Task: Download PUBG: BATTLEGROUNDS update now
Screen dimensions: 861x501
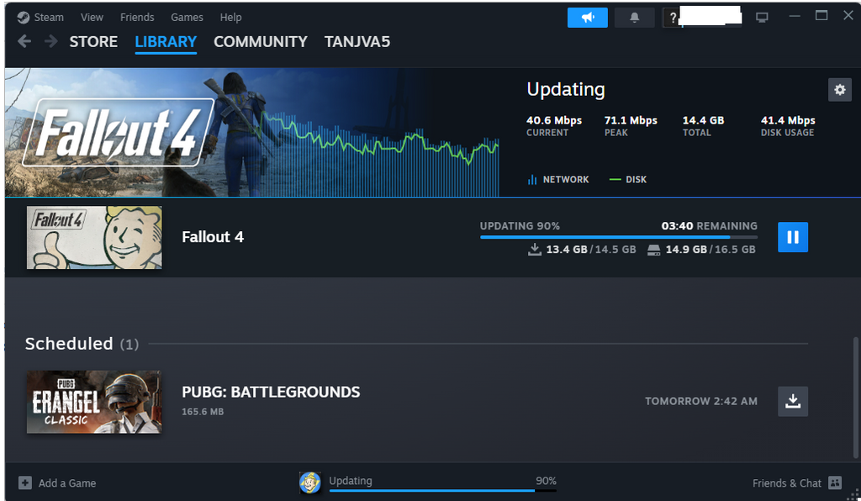Action: click(792, 401)
